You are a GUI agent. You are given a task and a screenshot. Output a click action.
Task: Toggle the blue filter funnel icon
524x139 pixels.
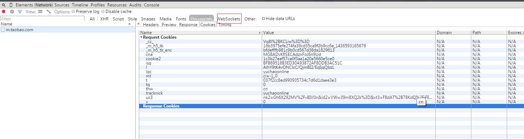(20, 11)
